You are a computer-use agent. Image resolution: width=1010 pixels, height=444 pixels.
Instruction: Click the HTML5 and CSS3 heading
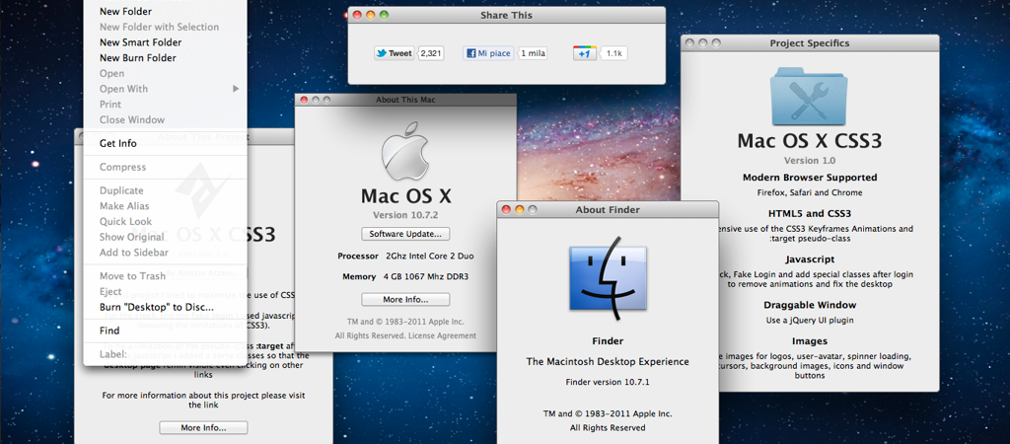pos(810,213)
